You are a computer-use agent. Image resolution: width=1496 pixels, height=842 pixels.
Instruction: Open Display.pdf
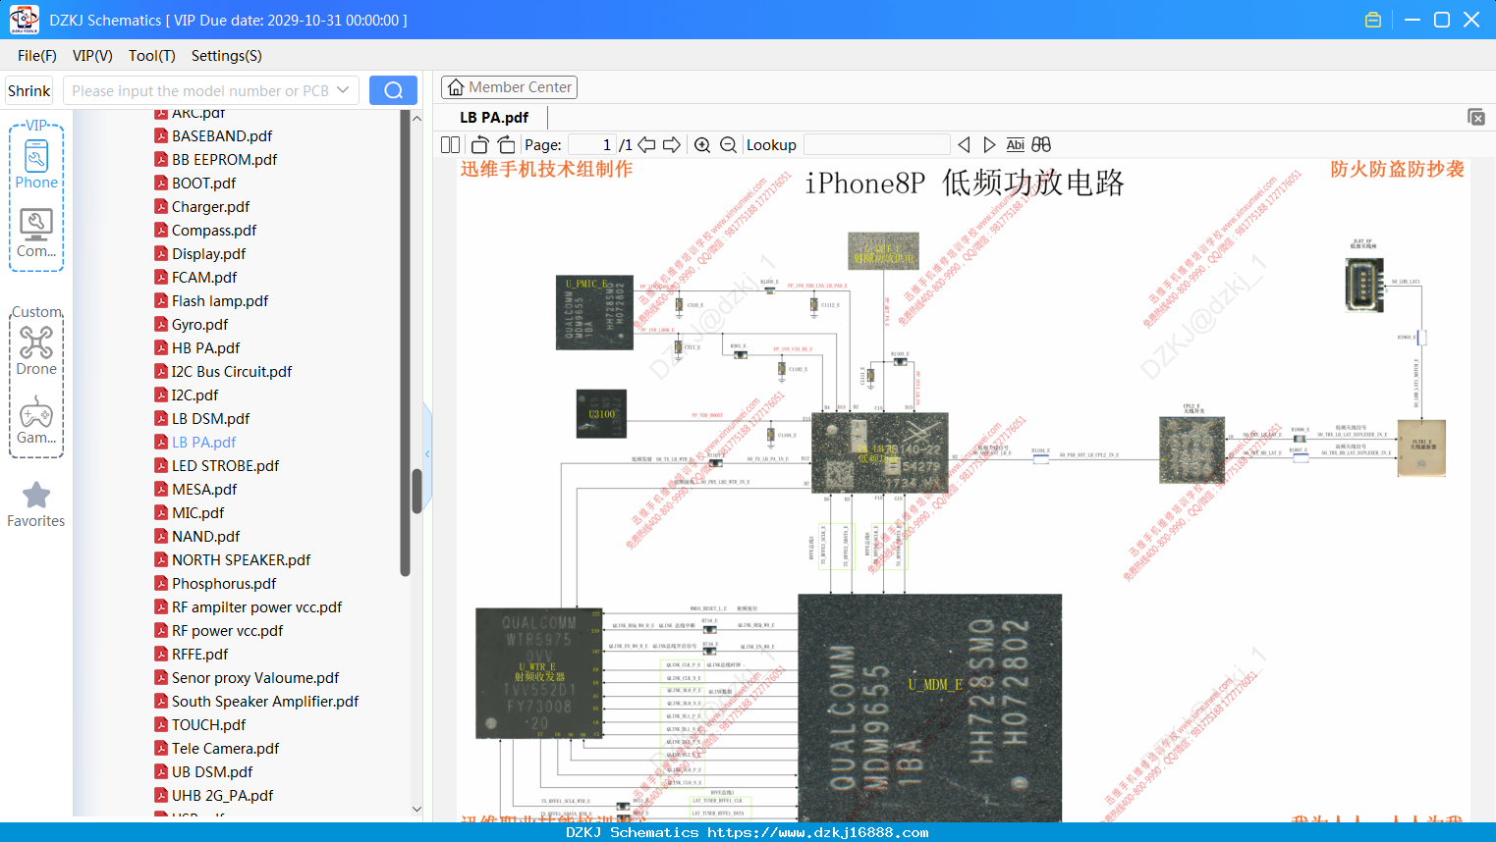coord(208,253)
